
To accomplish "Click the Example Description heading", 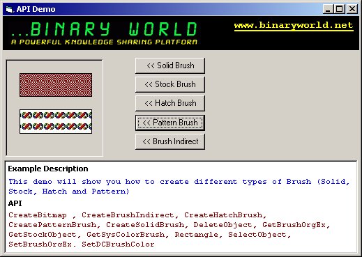I will click(48, 169).
